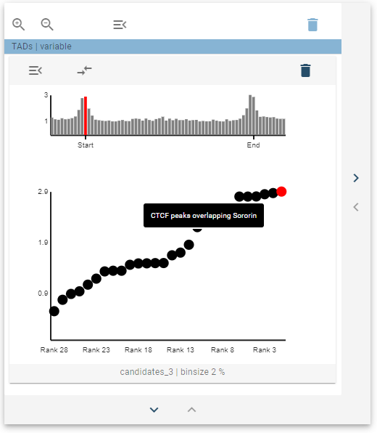Click the lowest data point at Rank 28
Screen dimensions: 377x433
point(54,311)
